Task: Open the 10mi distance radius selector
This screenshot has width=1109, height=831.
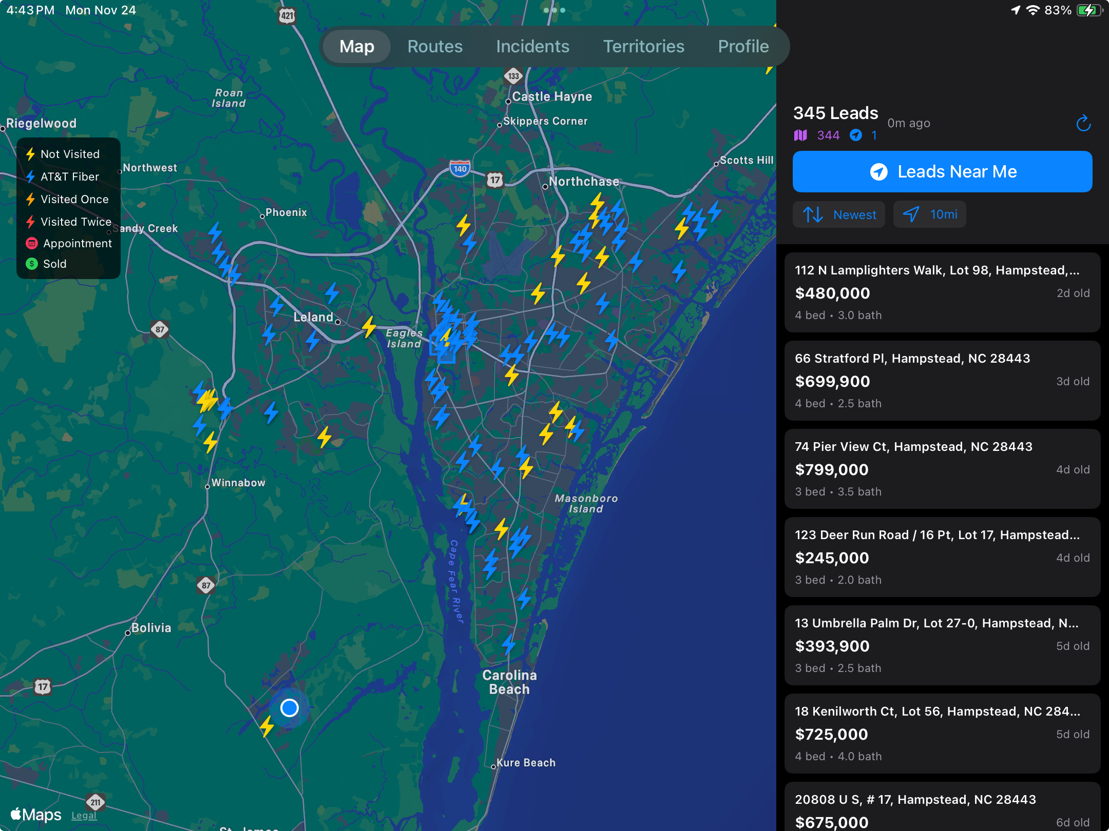Action: (x=930, y=214)
